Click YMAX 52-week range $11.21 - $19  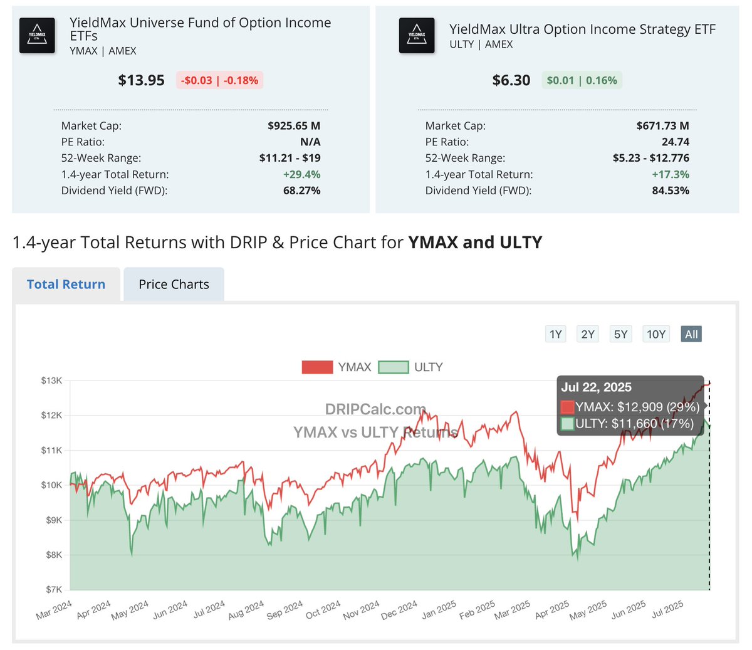point(290,158)
